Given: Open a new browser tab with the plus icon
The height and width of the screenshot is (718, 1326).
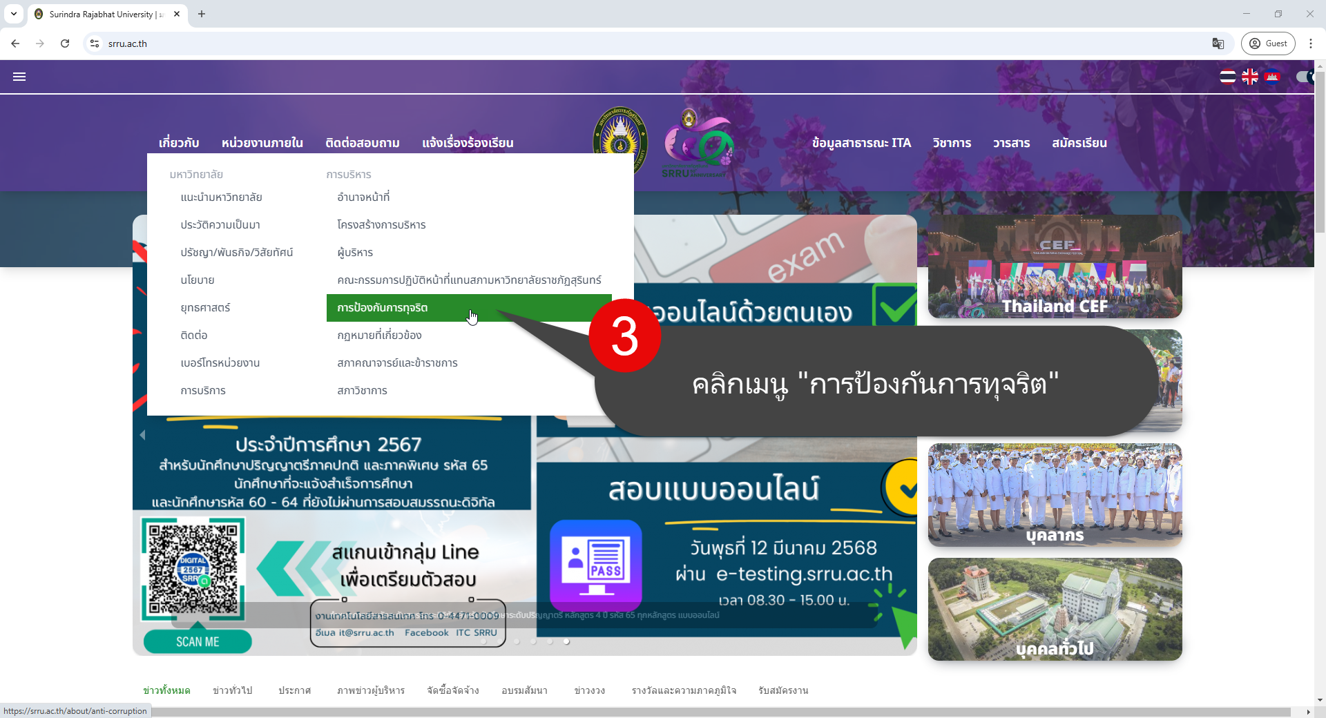Looking at the screenshot, I should [x=202, y=14].
